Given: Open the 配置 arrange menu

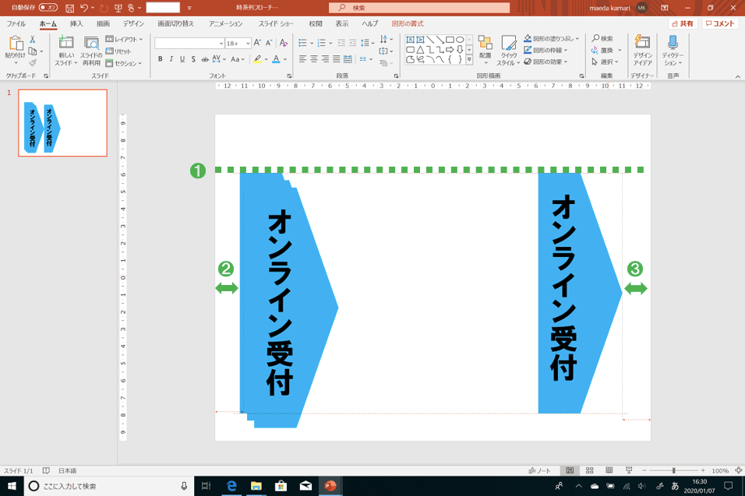Looking at the screenshot, I should [485, 51].
